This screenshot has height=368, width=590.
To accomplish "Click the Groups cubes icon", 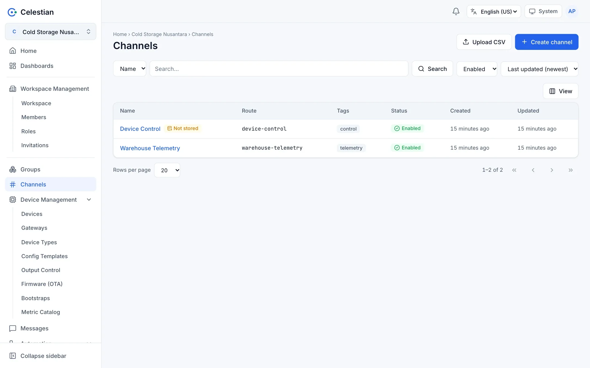I will [13, 169].
